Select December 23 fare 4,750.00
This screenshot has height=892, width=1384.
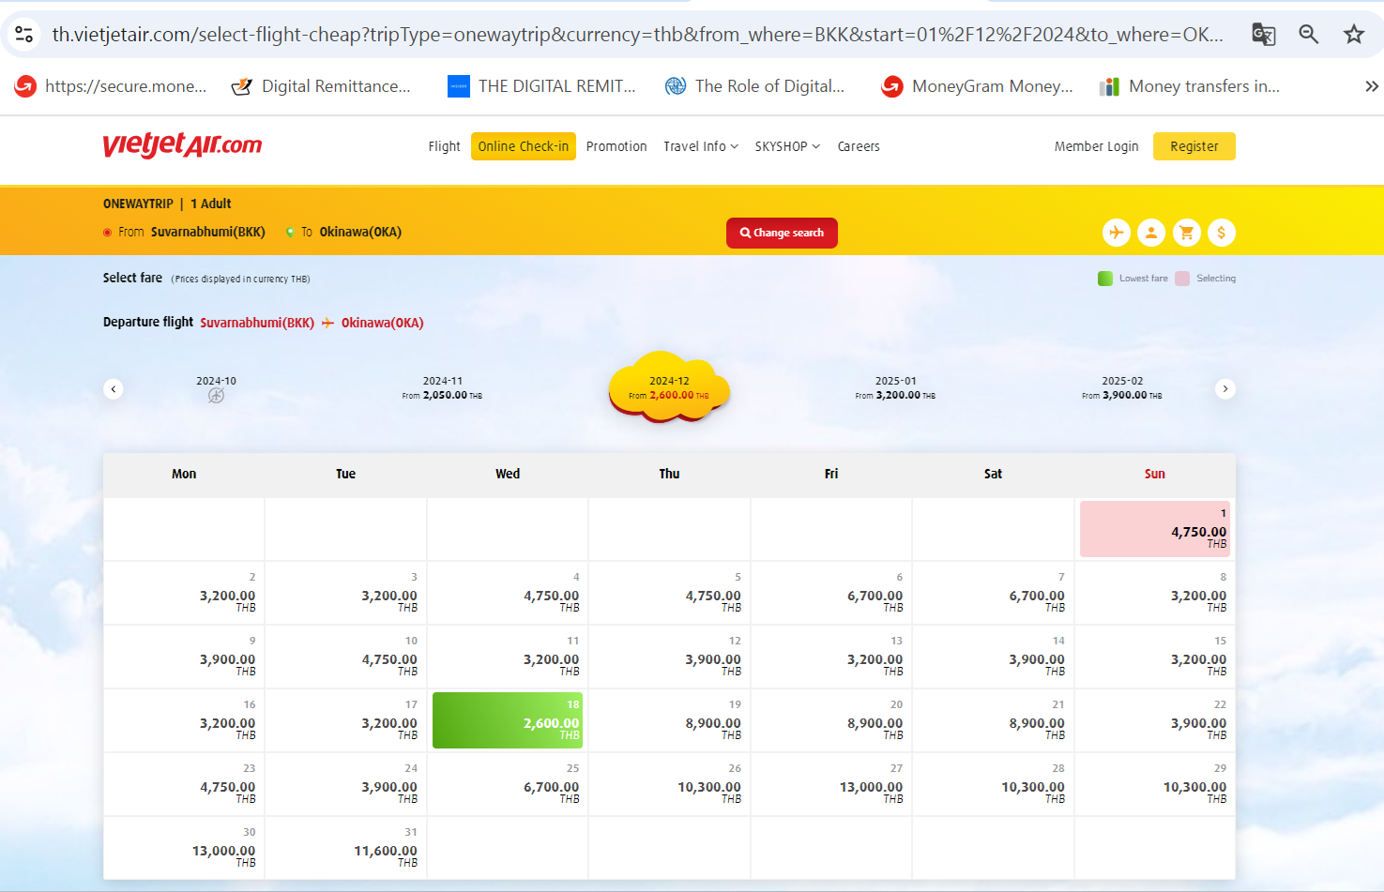pyautogui.click(x=184, y=784)
